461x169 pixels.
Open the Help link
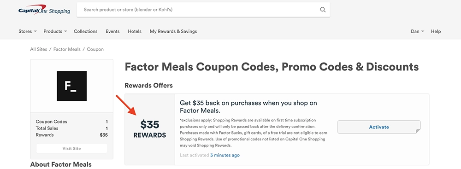[x=436, y=31]
